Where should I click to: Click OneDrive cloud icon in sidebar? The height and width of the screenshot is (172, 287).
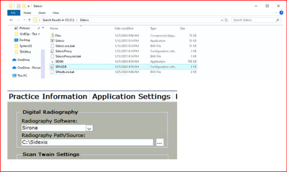[14, 60]
